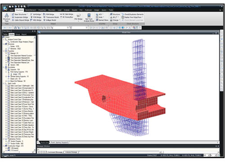This screenshot has height=166, width=225.
Task: Select Elastic Link tree row
Action: click(x=15, y=79)
